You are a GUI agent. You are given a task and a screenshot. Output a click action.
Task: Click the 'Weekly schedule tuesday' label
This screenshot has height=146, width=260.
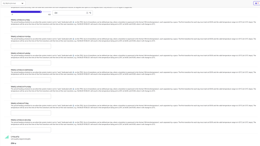(21, 53)
